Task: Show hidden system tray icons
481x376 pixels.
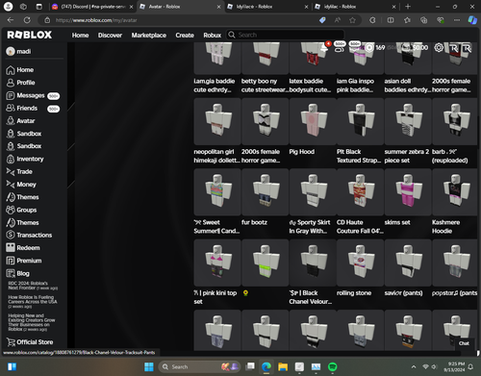Action: point(414,366)
